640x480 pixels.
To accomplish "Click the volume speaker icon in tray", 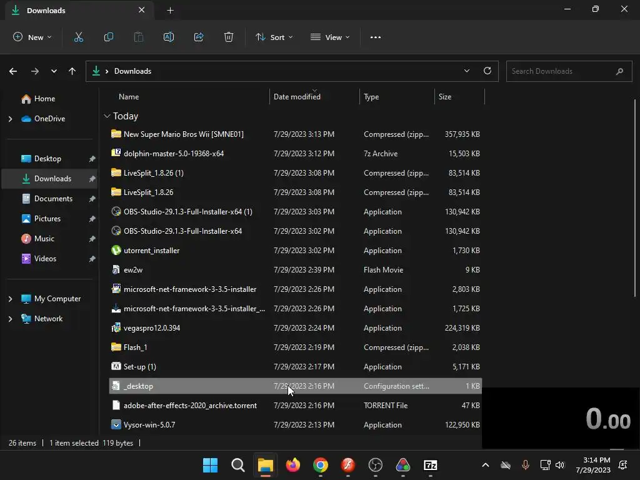I will [x=560, y=465].
